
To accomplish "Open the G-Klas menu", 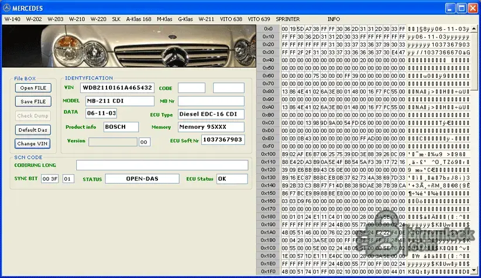I will (x=185, y=19).
